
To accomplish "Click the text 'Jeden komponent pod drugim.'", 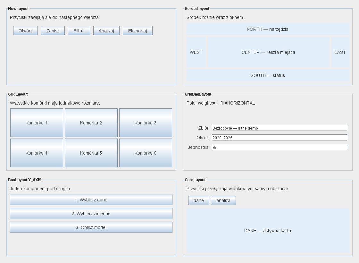I will [x=40, y=189].
